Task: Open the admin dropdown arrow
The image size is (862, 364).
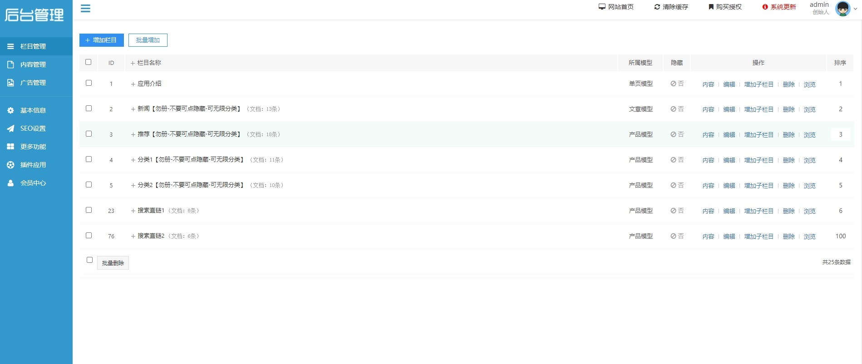Action: (x=855, y=9)
